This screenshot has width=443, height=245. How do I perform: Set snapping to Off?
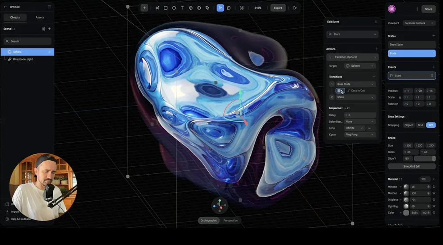(431, 125)
